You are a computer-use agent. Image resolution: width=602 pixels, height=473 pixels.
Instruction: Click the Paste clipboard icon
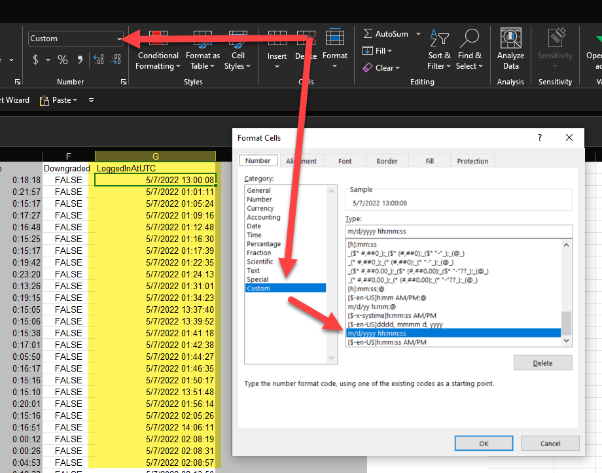point(44,101)
